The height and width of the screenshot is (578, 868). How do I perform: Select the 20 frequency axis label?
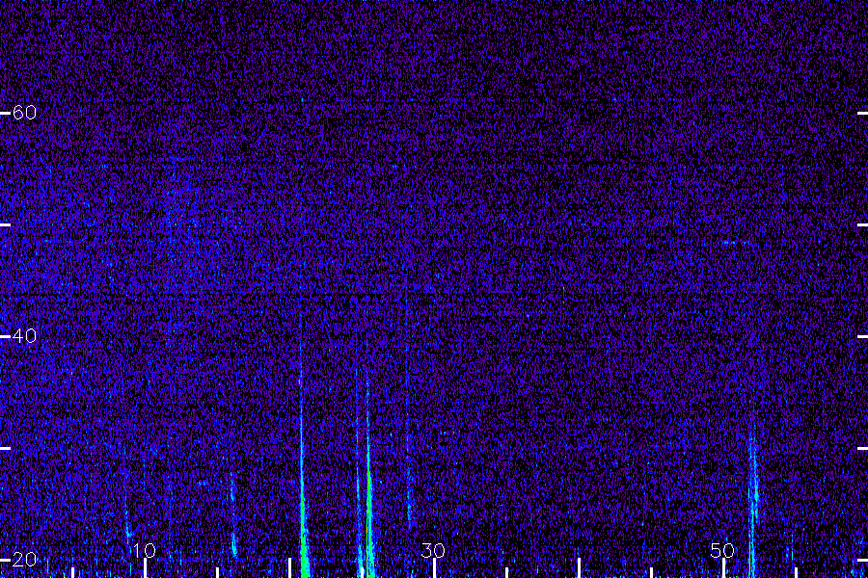(24, 560)
